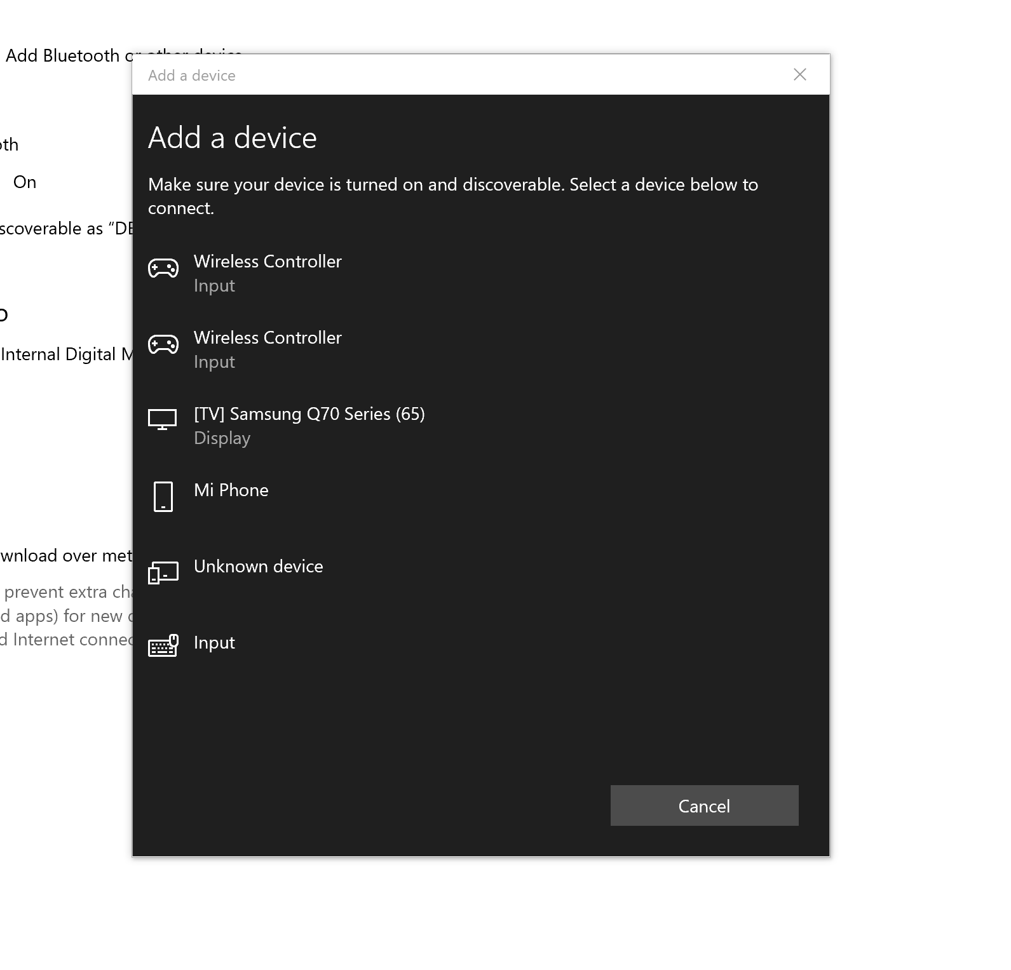Click the Internal Digital entry in Settings
Image resolution: width=1011 pixels, height=970 pixels.
click(x=66, y=354)
